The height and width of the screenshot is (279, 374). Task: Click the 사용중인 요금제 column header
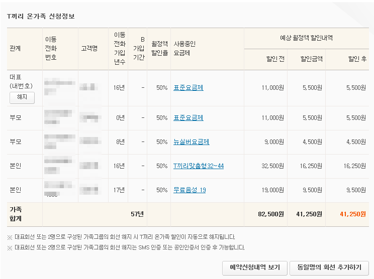(x=184, y=49)
